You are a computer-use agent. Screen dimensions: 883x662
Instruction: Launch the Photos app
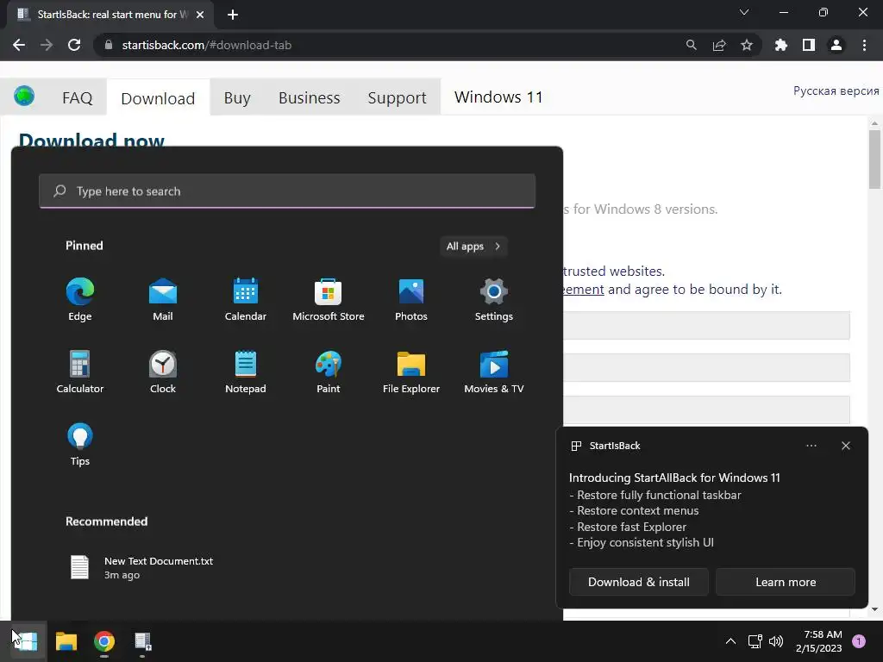point(411,299)
